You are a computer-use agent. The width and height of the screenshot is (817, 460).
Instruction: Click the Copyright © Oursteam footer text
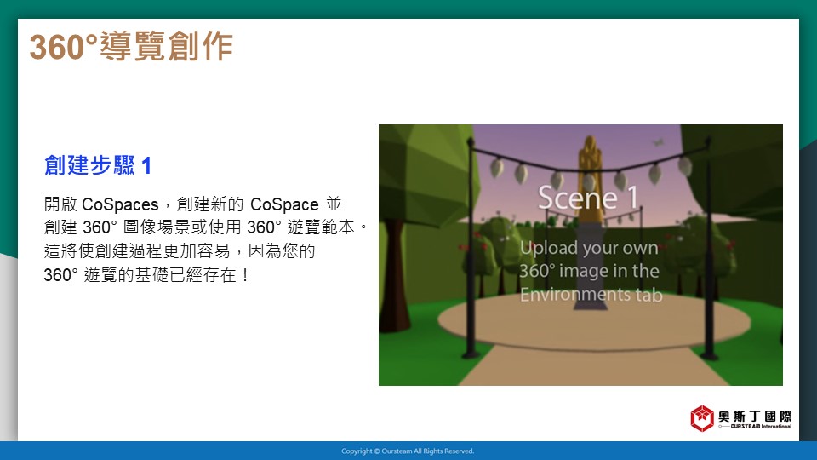click(408, 451)
